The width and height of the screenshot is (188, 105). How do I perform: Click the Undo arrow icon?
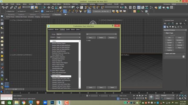click(3, 8)
